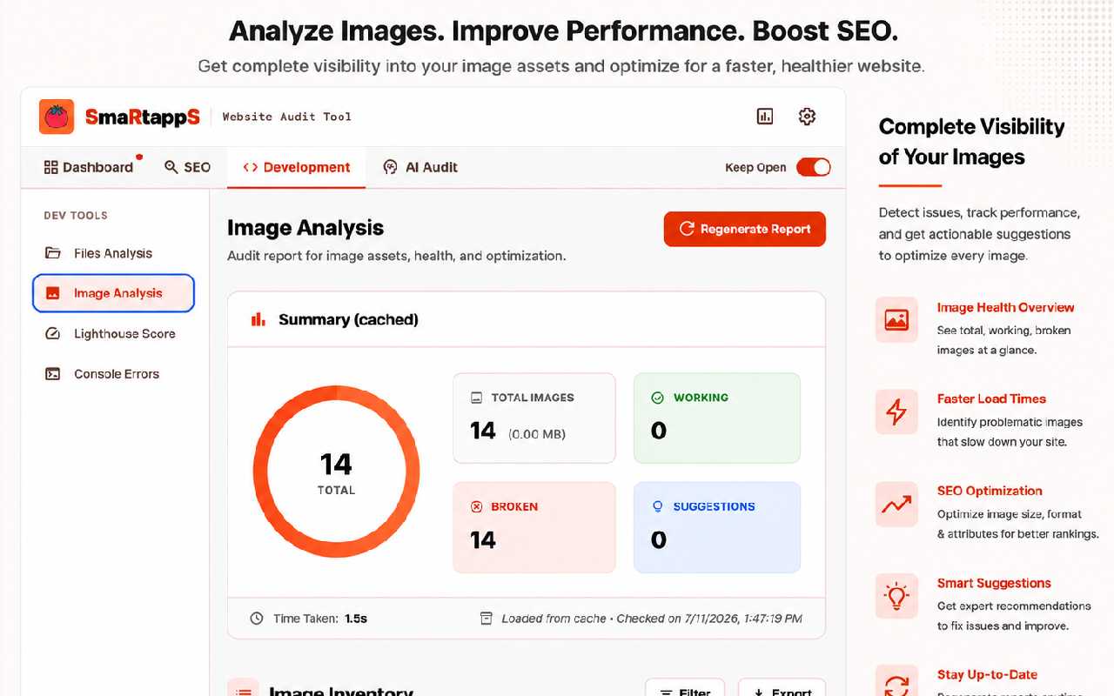Click the Suggestions lightbulb icon
The image size is (1114, 696).
658,506
